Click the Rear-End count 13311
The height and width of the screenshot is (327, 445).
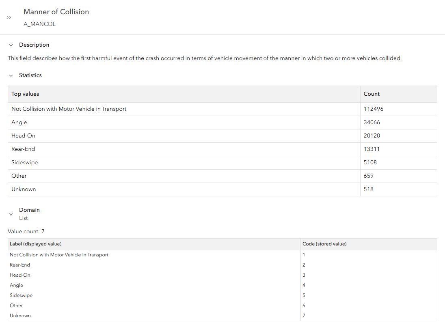pos(372,149)
